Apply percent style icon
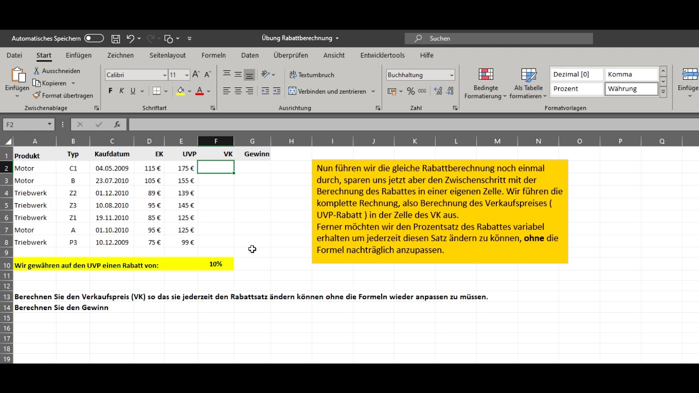This screenshot has height=393, width=699. click(410, 91)
